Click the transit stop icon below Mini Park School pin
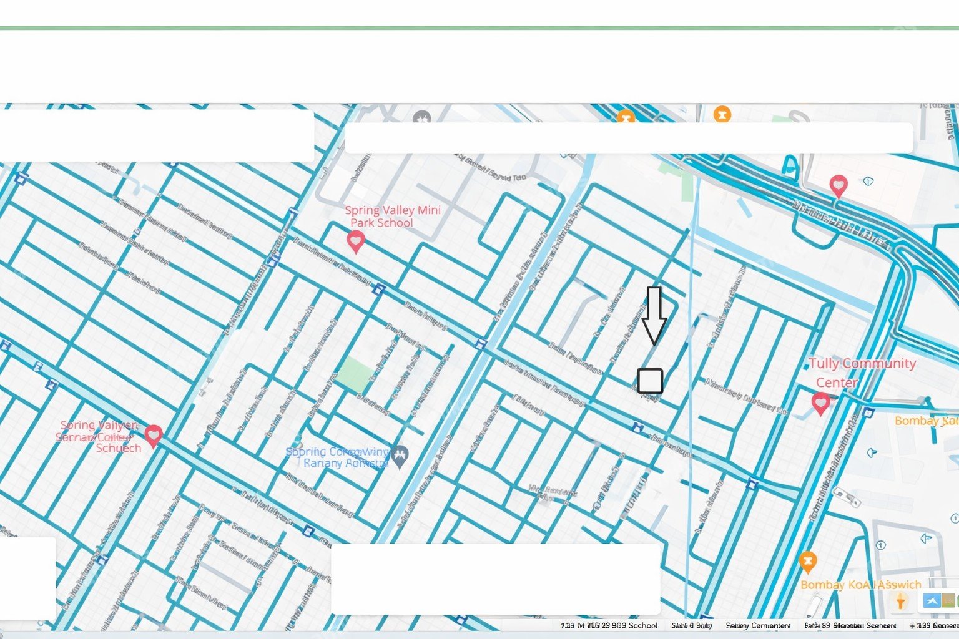 378,289
